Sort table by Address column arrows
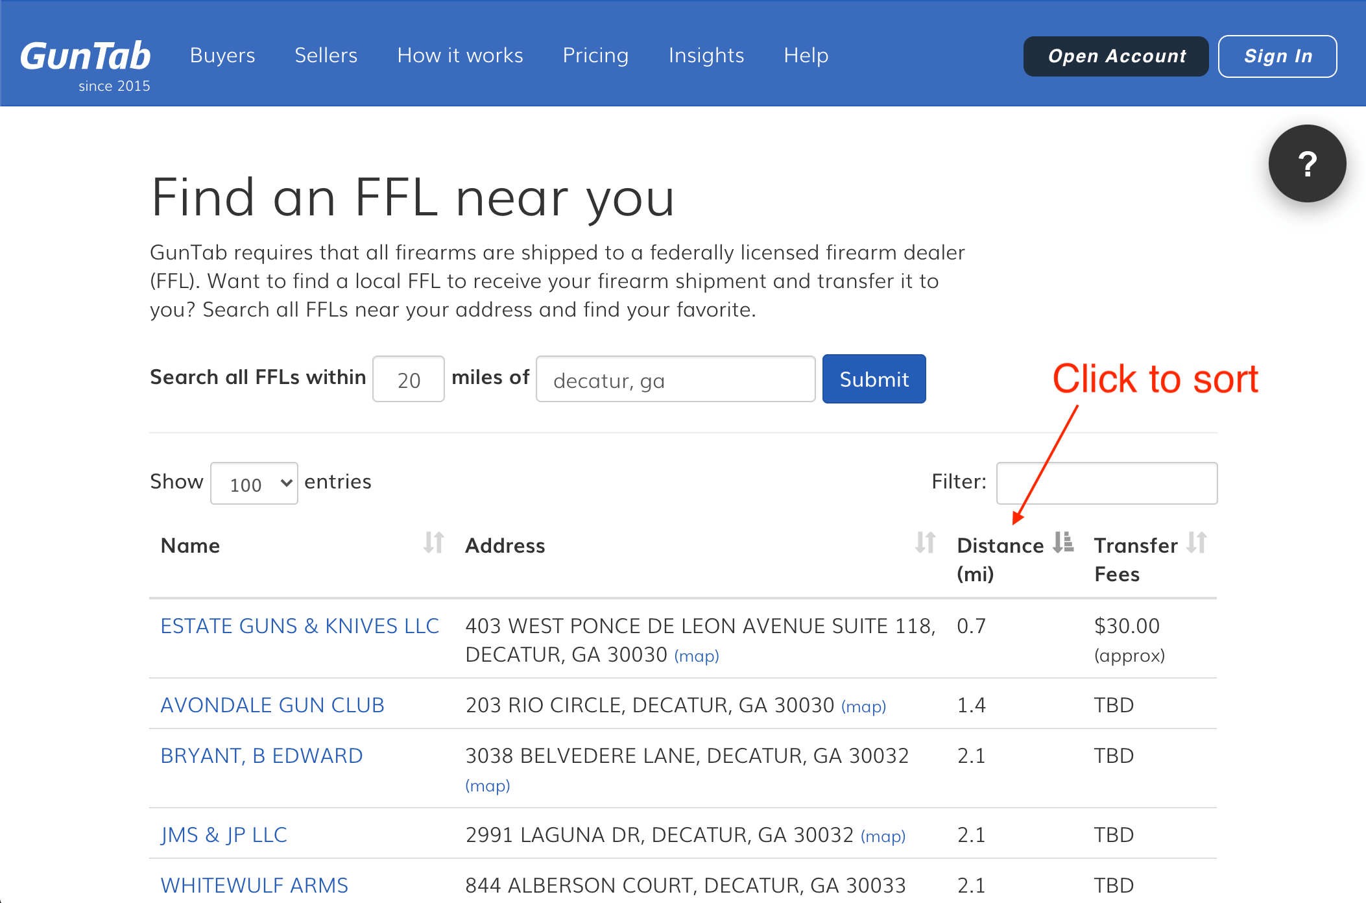This screenshot has height=903, width=1366. (926, 542)
